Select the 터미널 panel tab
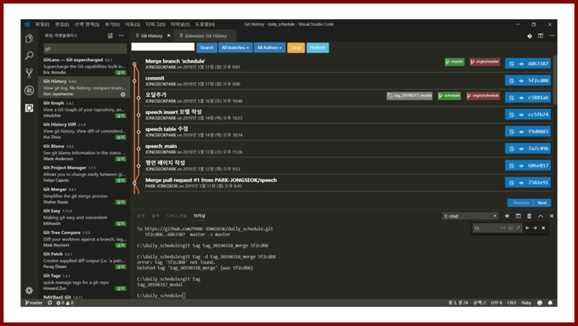The image size is (578, 326). click(200, 216)
